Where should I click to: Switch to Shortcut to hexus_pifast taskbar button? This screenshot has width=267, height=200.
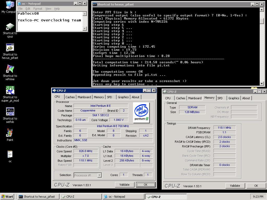point(39,197)
